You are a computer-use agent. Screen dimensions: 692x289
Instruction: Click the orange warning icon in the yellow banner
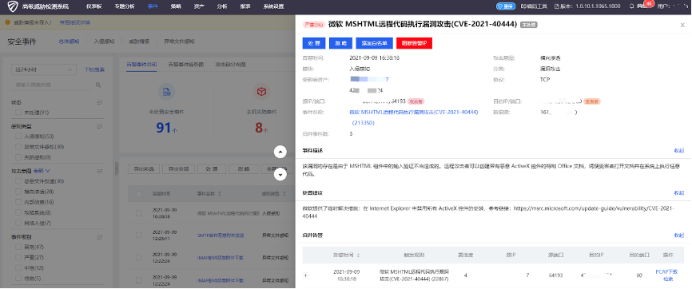7,22
